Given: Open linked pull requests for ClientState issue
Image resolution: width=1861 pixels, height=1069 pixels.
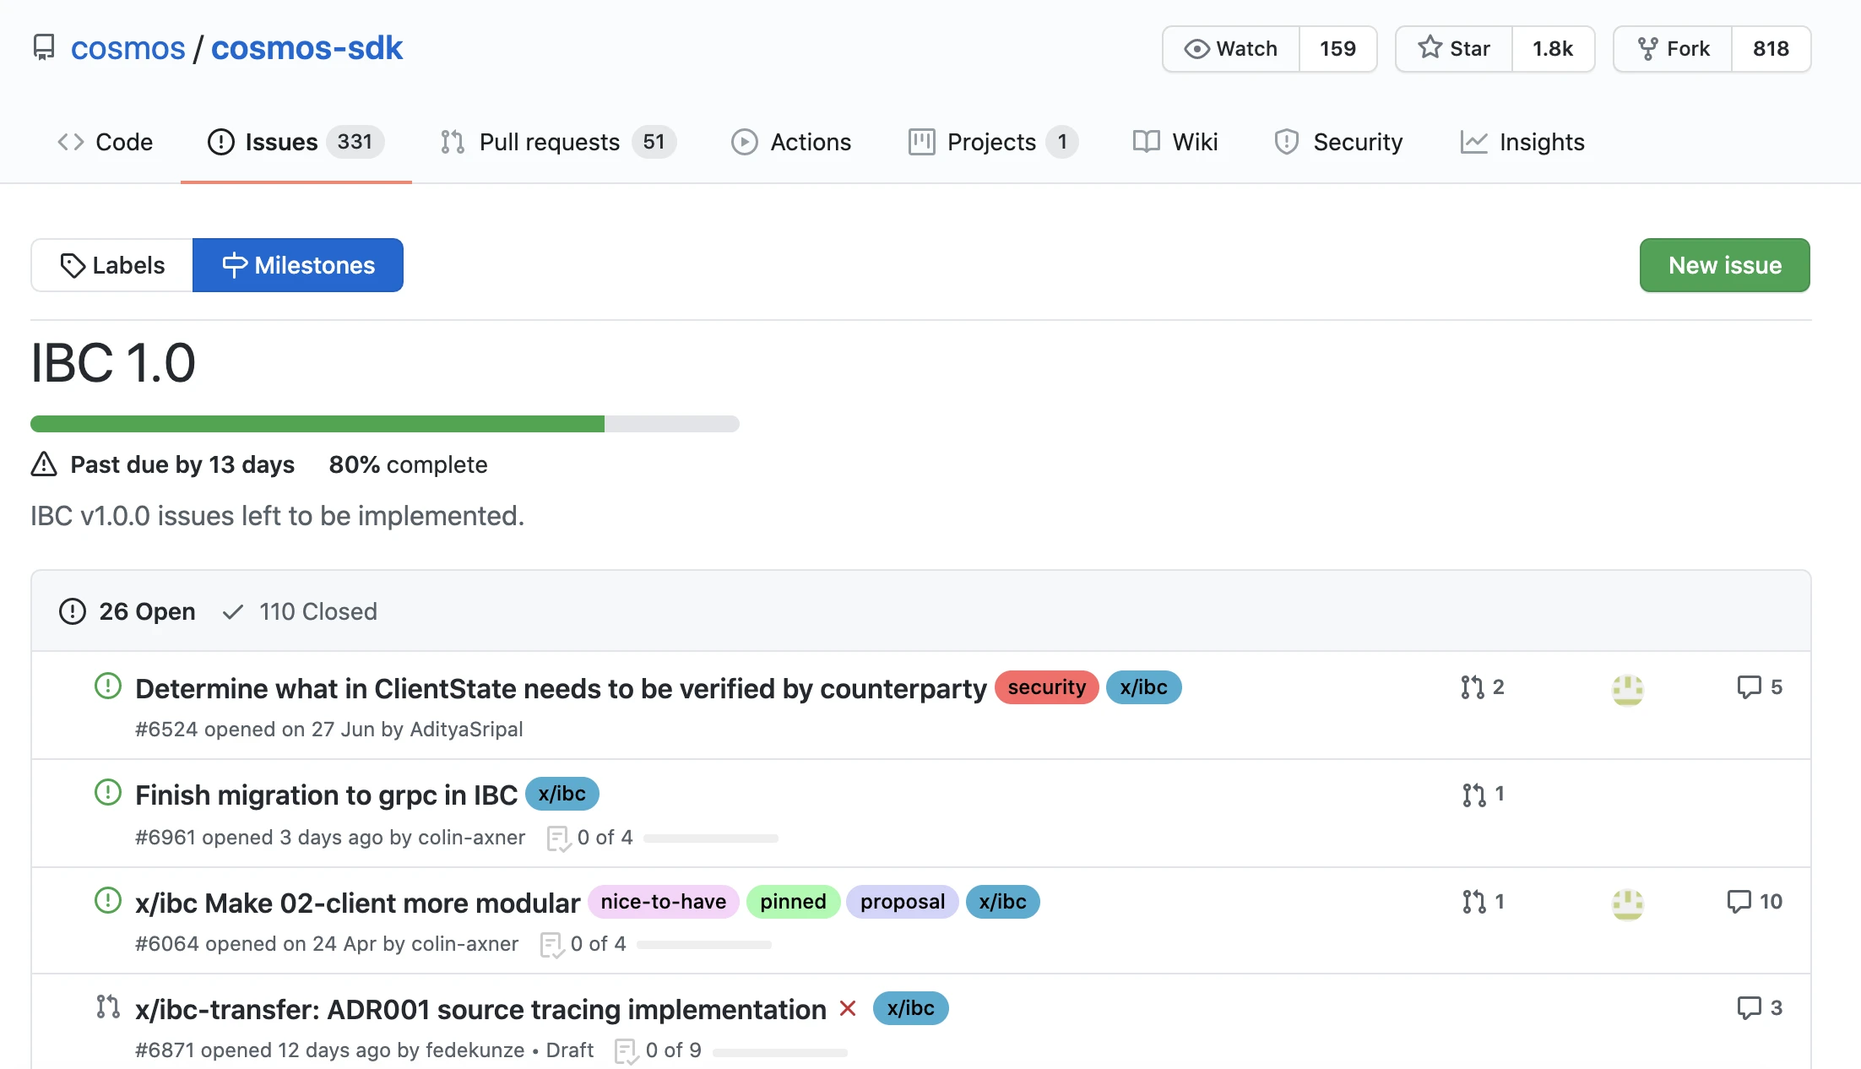Looking at the screenshot, I should tap(1483, 687).
